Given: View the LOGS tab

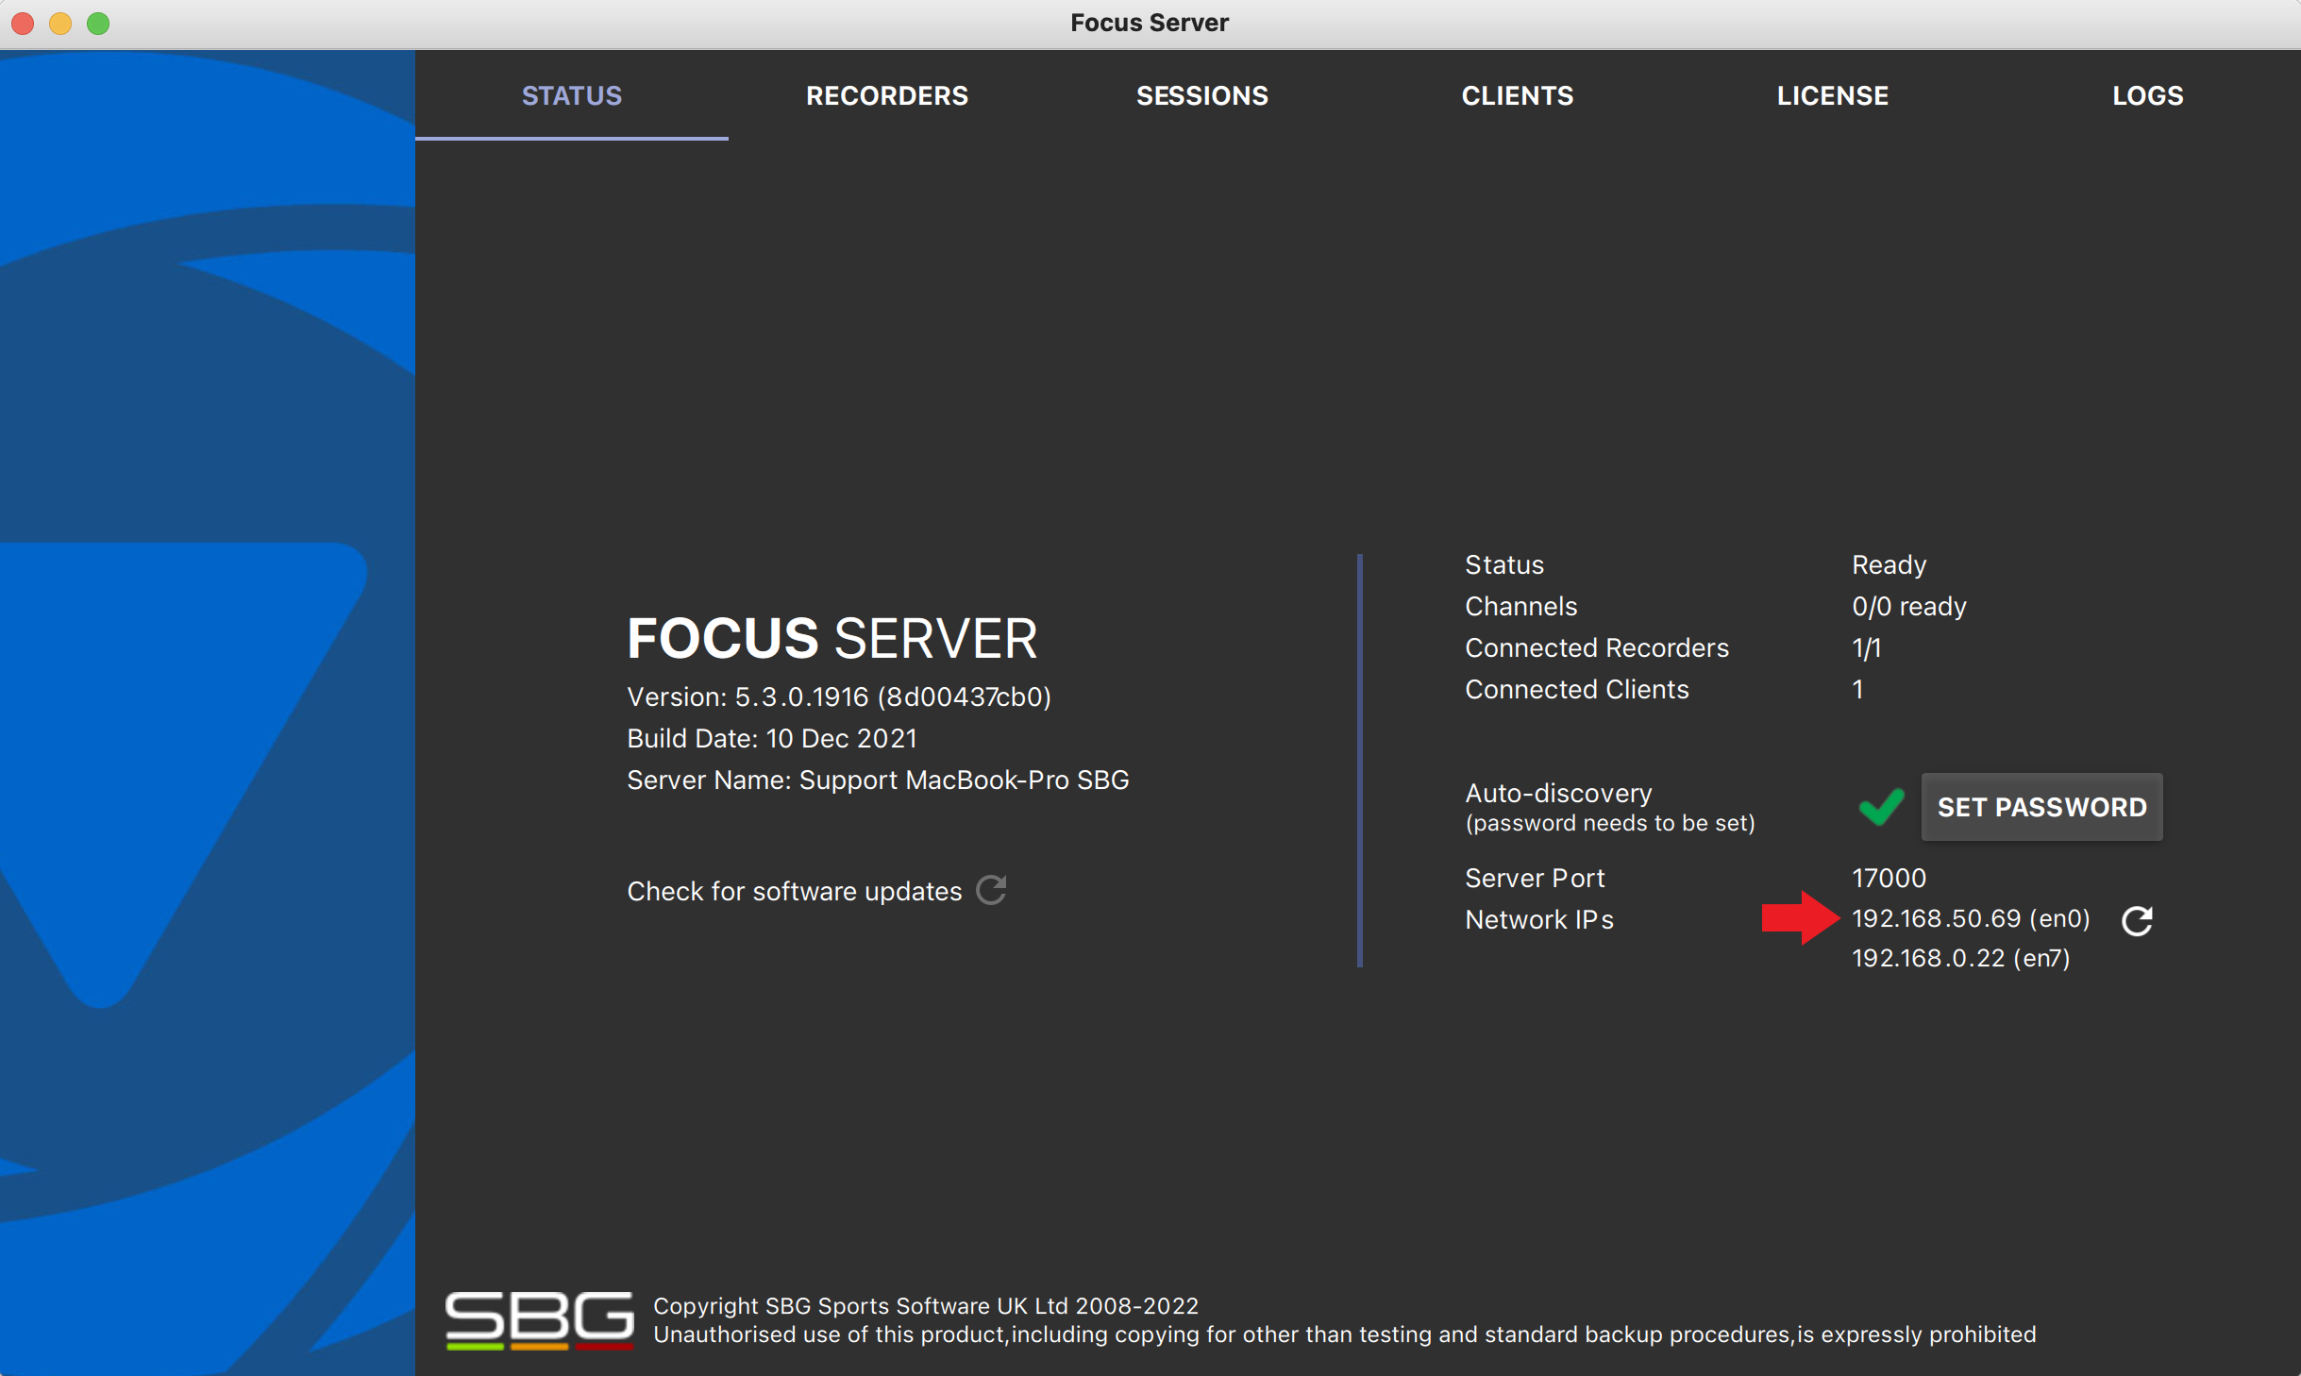Looking at the screenshot, I should pyautogui.click(x=2147, y=95).
